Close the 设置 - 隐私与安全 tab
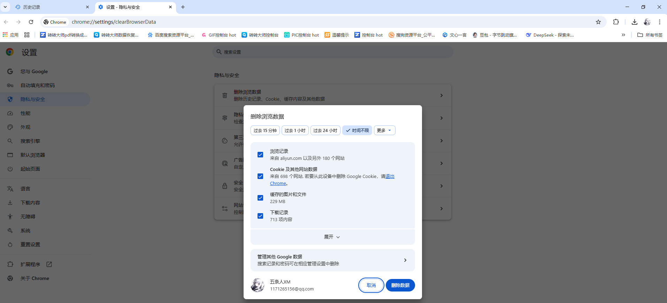The height and width of the screenshot is (303, 667). 170,7
